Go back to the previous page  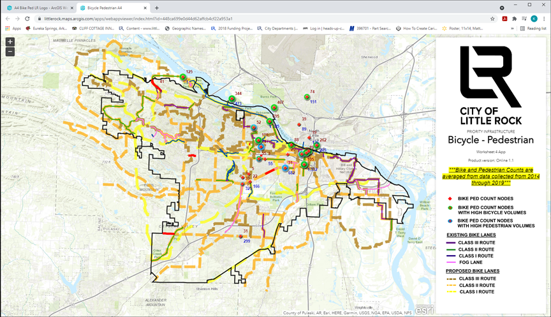point(7,18)
